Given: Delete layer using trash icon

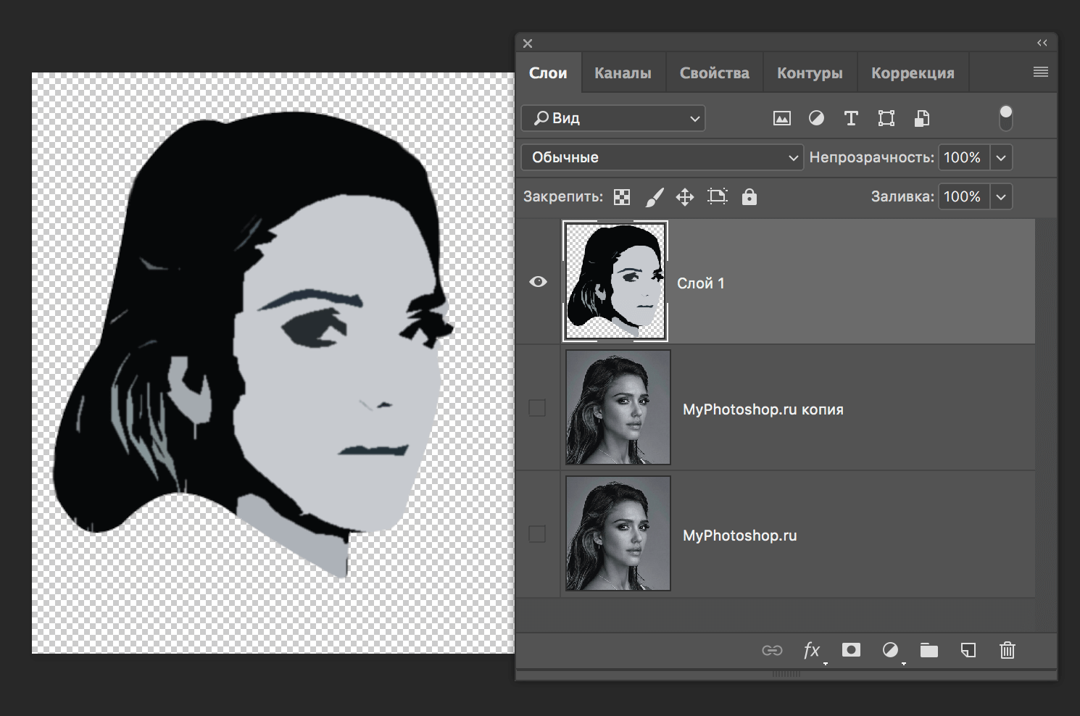Looking at the screenshot, I should [1007, 651].
